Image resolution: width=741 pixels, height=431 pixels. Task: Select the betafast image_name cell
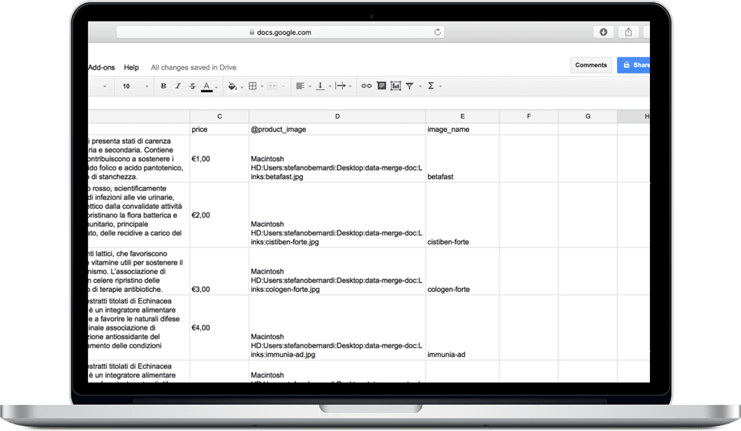pos(462,159)
